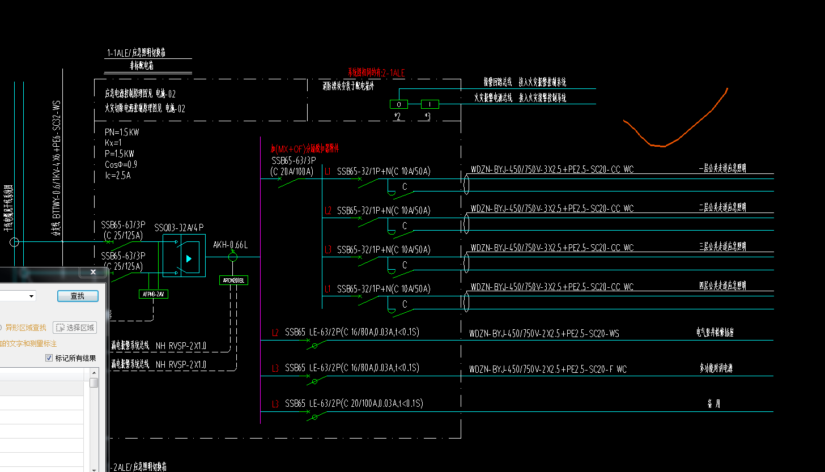This screenshot has width=825, height=472.
Task: Click the 非标配电箱 label
Action: (142, 65)
